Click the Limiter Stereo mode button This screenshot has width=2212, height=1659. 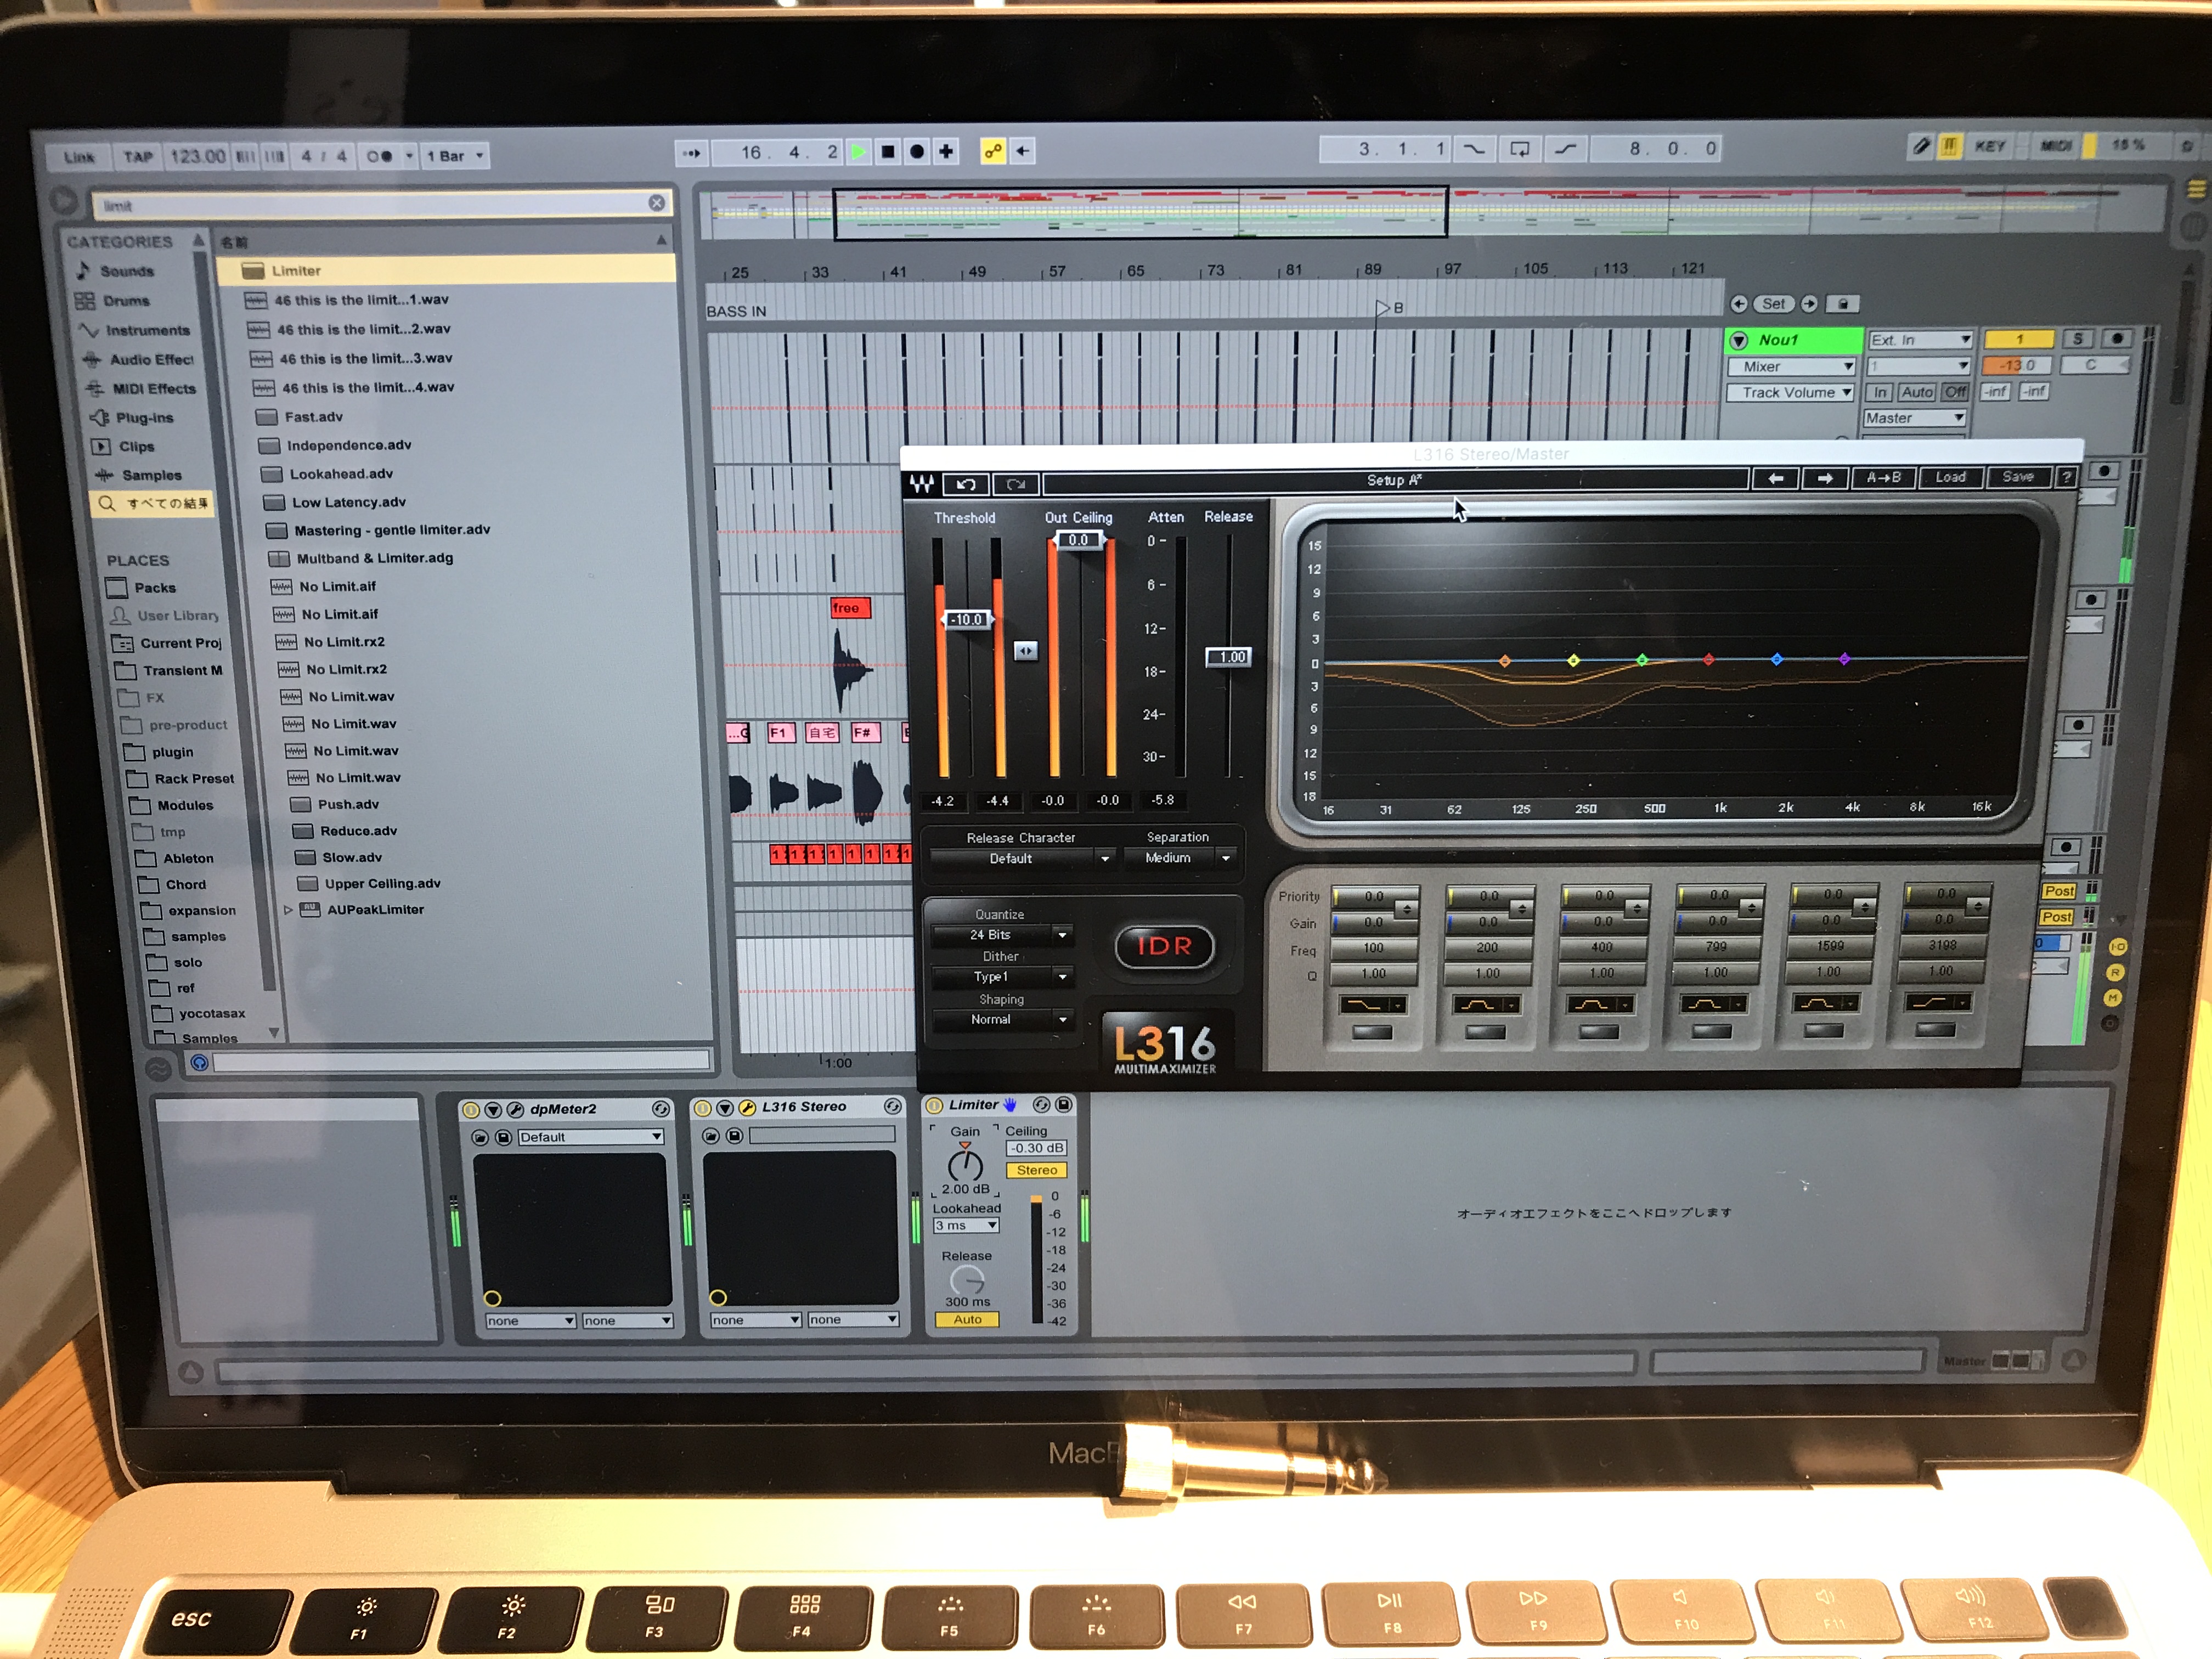[1037, 1170]
